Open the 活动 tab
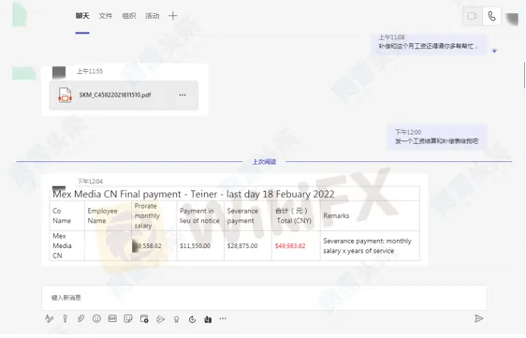This screenshot has height=338, width=526. coord(152,16)
